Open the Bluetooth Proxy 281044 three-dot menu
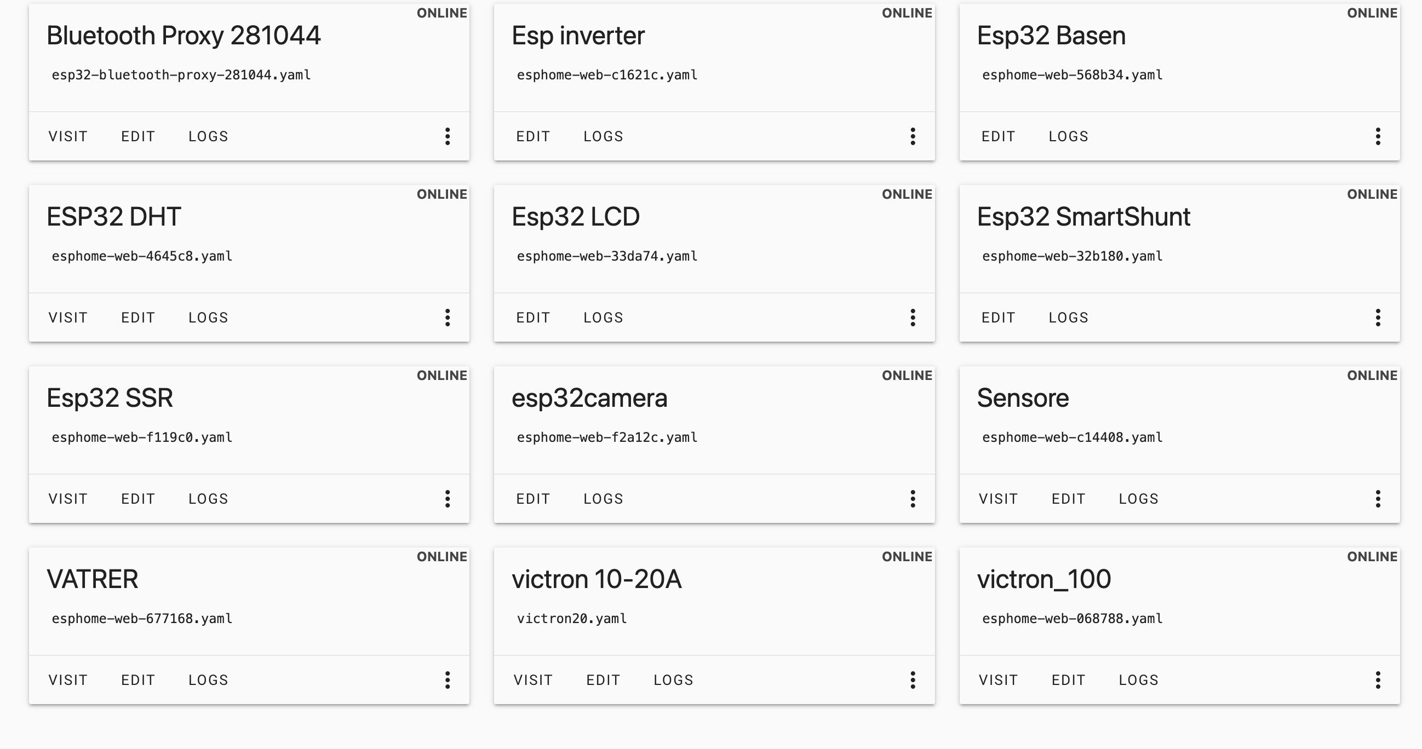 coord(448,136)
